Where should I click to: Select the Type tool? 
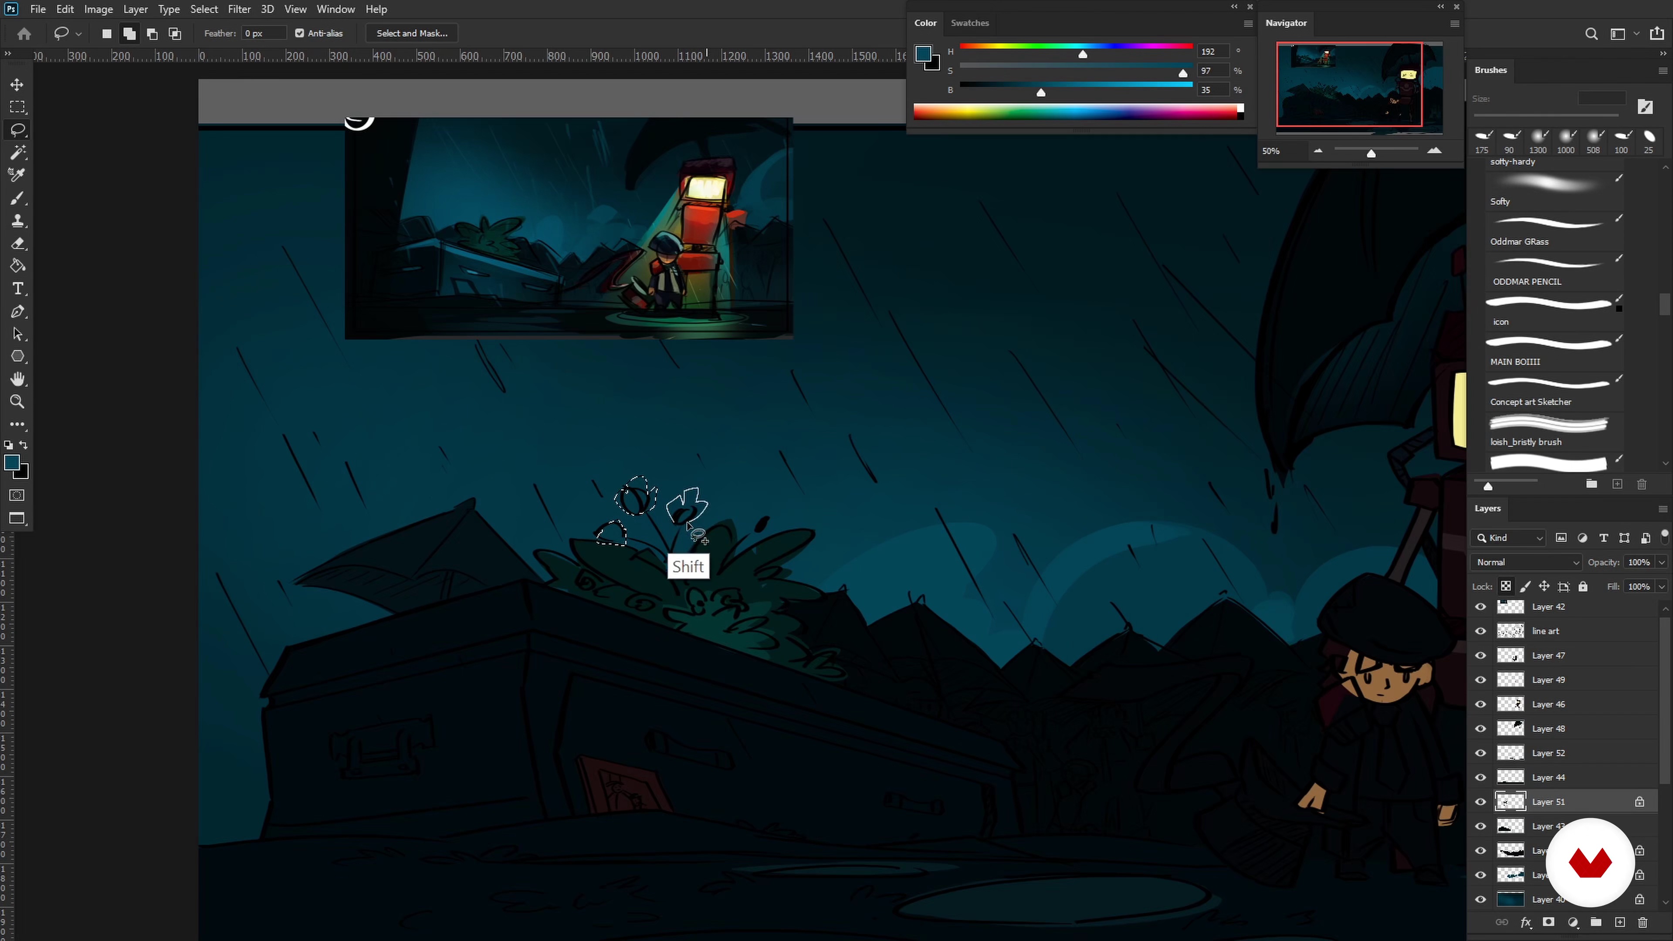pyautogui.click(x=17, y=288)
